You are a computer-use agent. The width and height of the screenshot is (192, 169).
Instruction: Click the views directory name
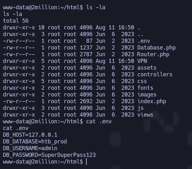[x=145, y=115]
